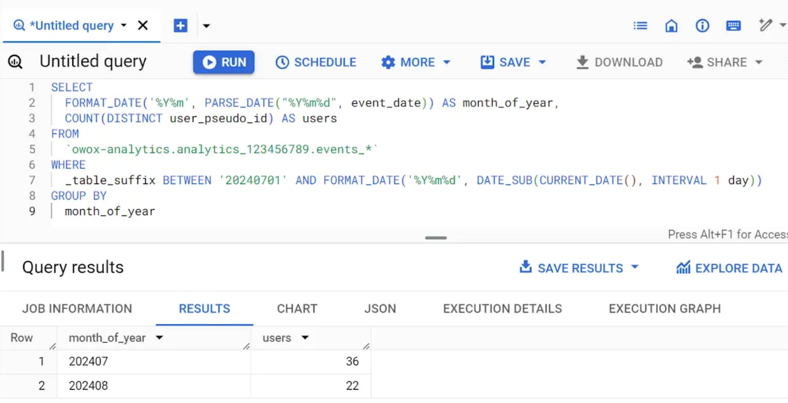Click the editor pane resize handle
The width and height of the screenshot is (788, 403).
pyautogui.click(x=436, y=238)
